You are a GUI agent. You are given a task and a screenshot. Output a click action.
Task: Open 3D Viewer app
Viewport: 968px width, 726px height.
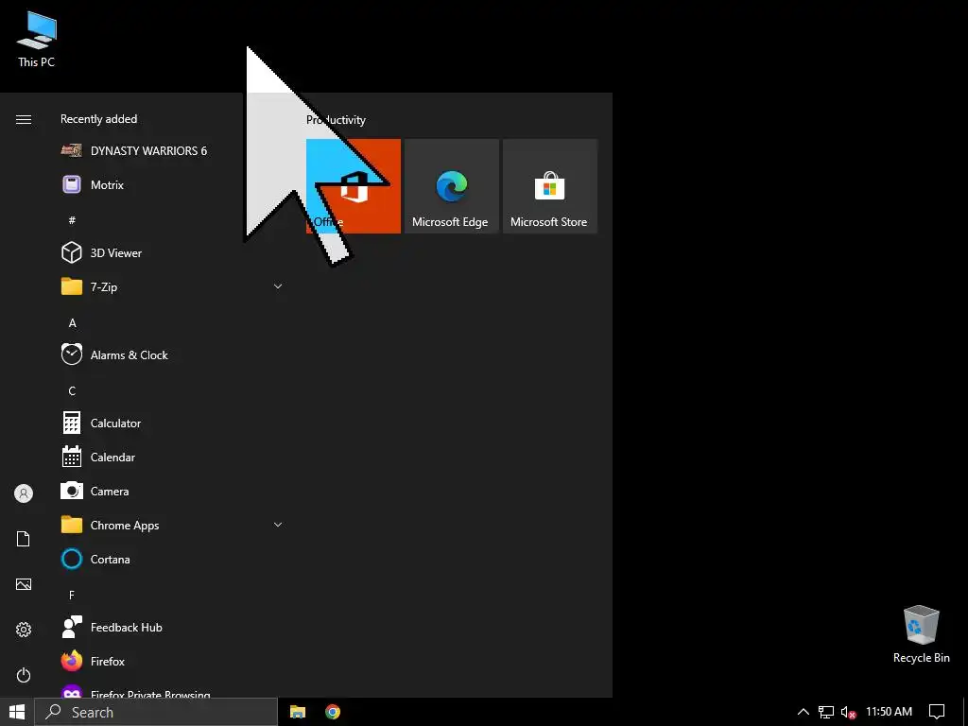(172, 252)
